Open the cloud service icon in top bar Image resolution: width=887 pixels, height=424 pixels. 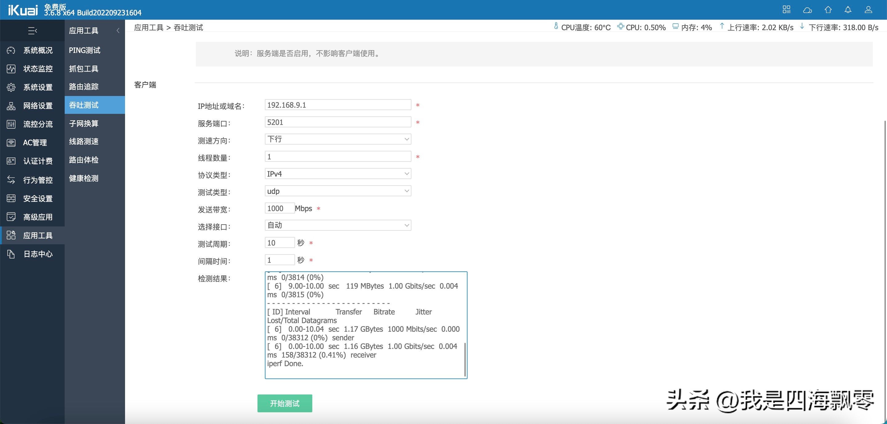tap(808, 10)
